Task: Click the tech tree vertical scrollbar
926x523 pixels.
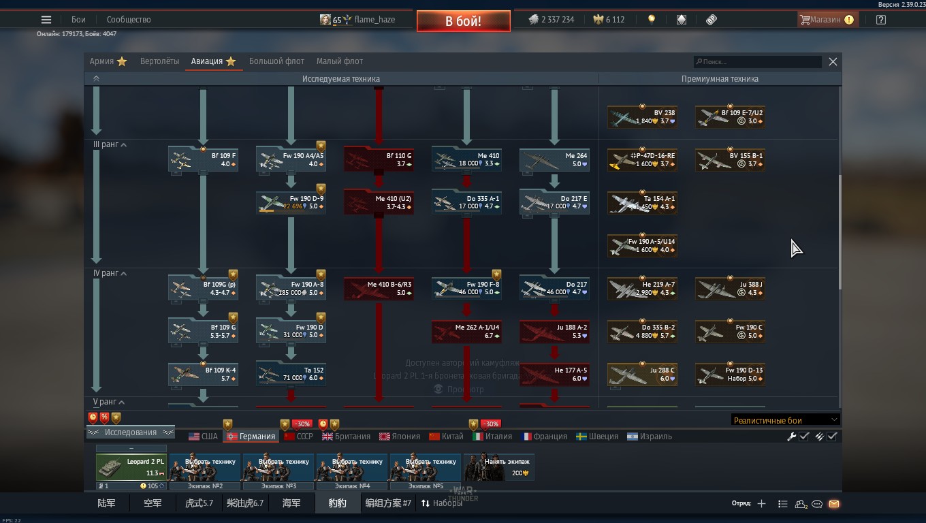Action: tap(840, 232)
